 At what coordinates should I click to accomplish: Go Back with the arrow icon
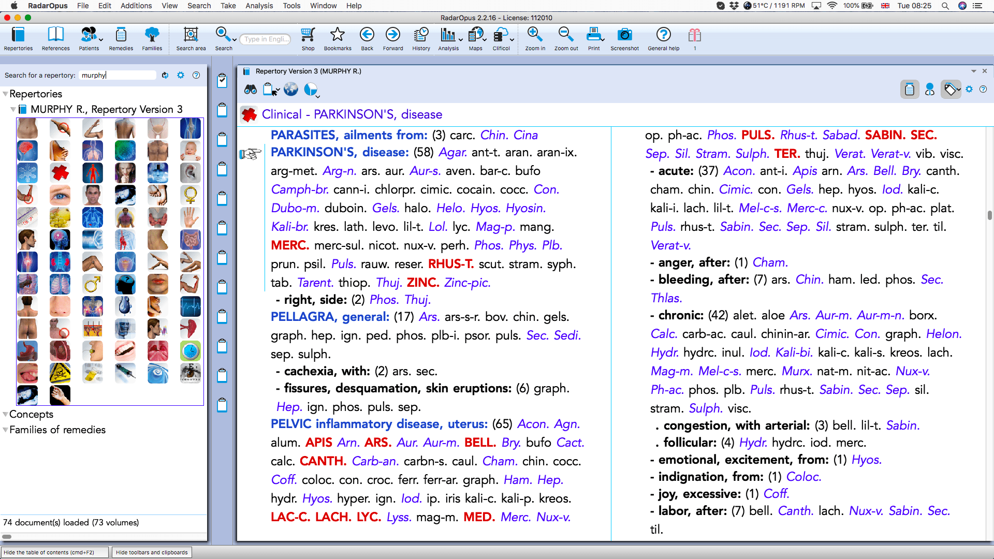(367, 39)
